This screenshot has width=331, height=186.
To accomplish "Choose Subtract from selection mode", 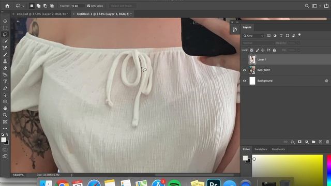I will click(45, 6).
